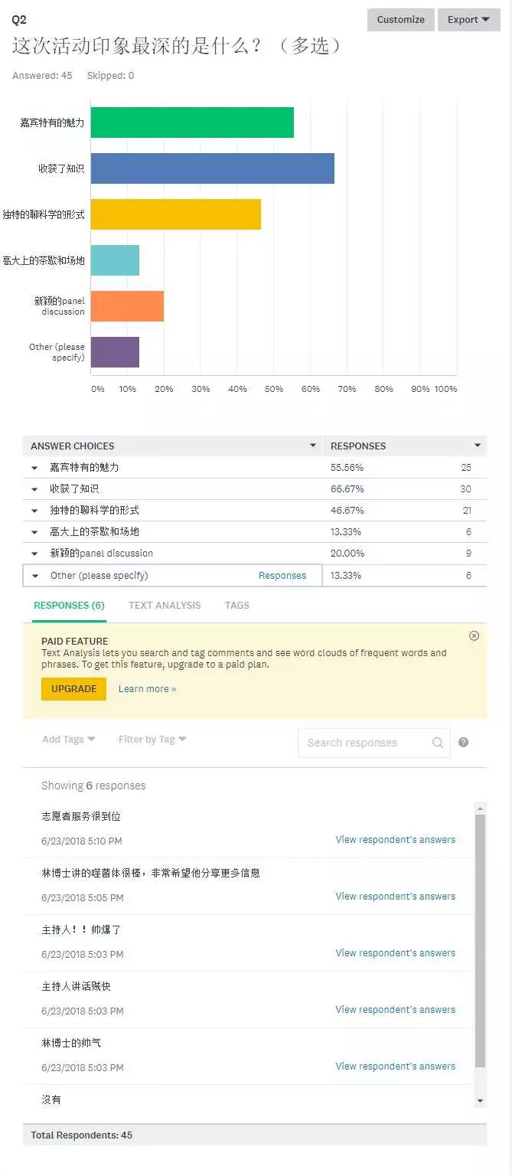Switch to the Text Analysis tab
The image size is (512, 1176).
click(165, 605)
